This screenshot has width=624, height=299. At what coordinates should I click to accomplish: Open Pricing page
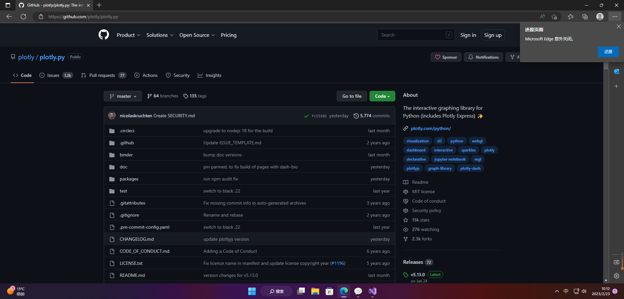(229, 35)
